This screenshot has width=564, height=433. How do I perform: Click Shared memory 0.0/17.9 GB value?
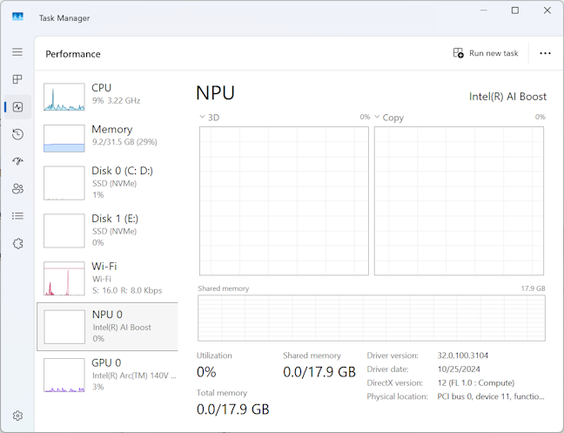pyautogui.click(x=319, y=372)
